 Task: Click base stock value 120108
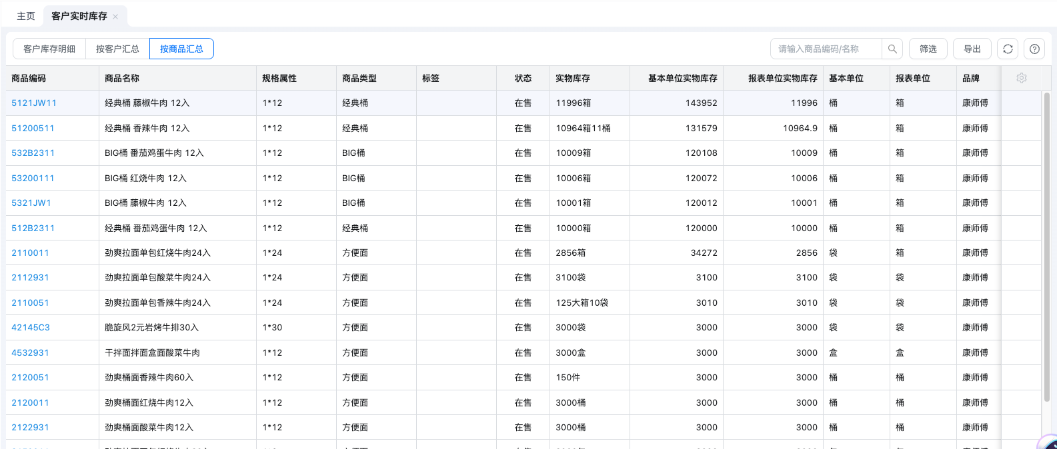pos(702,153)
